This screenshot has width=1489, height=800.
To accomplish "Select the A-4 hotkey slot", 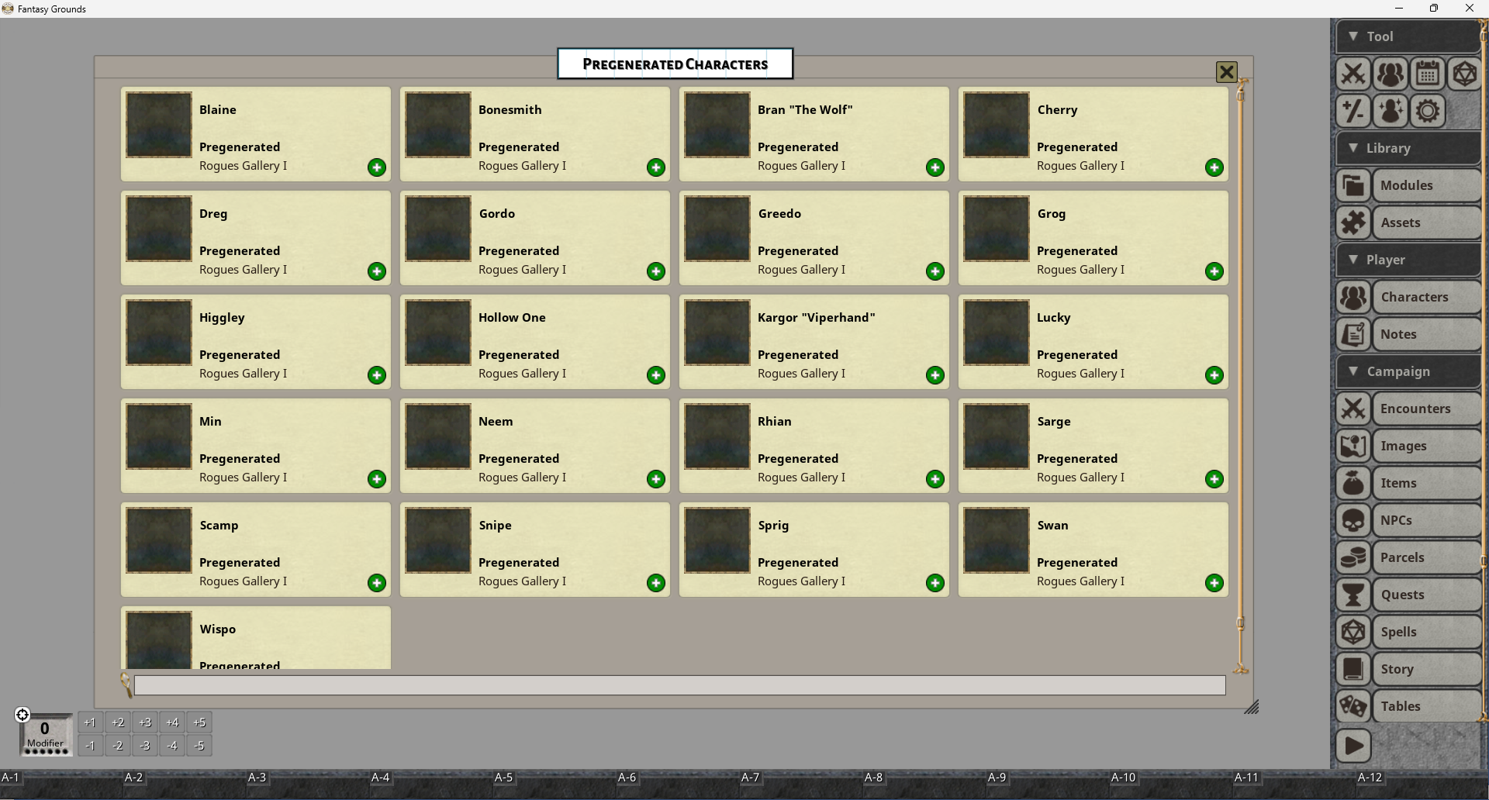I will (431, 784).
